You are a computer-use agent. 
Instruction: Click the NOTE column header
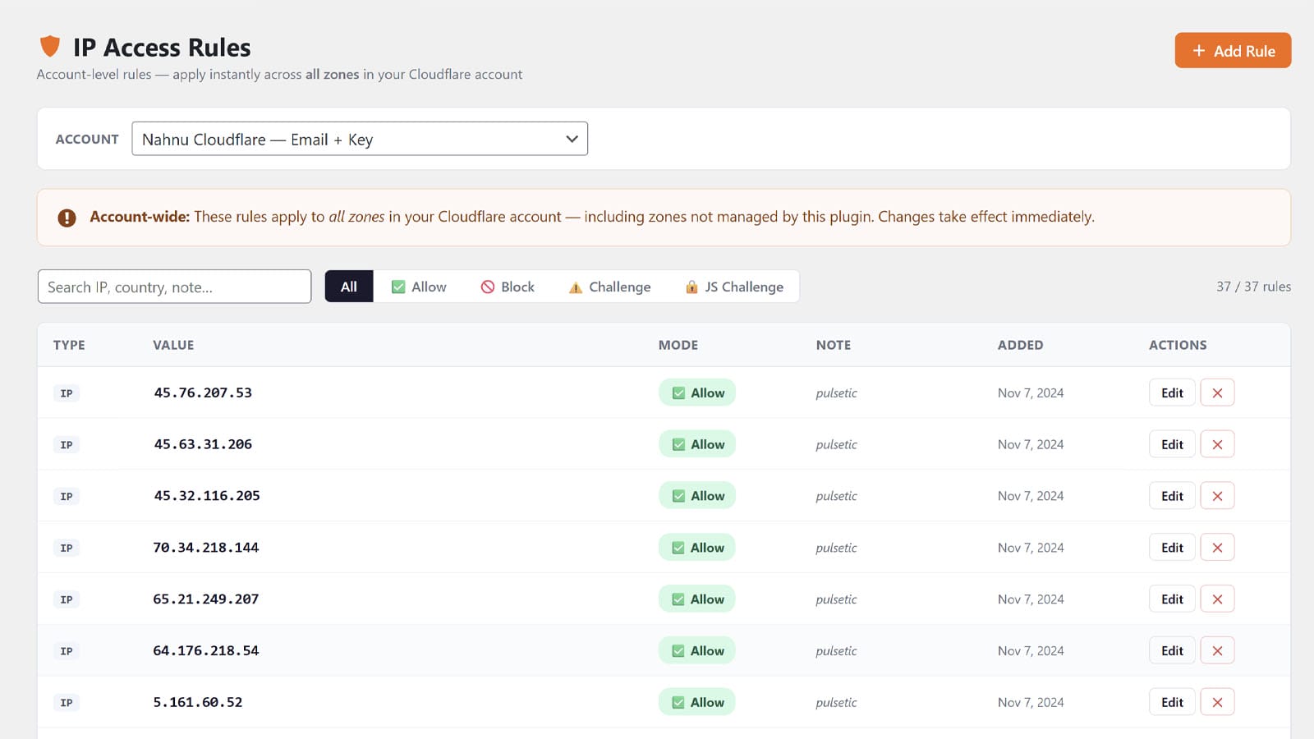(x=834, y=345)
